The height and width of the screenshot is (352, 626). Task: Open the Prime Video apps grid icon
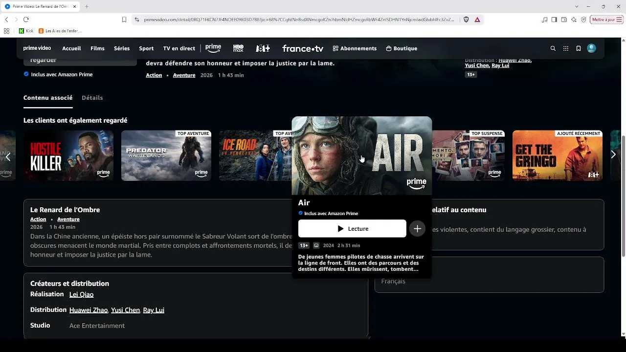coord(566,48)
